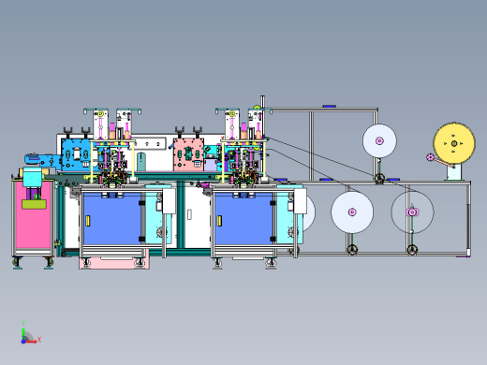Image resolution: width=487 pixels, height=365 pixels.
Task: Click the Y axis label of coordinate triad
Action: (23, 323)
